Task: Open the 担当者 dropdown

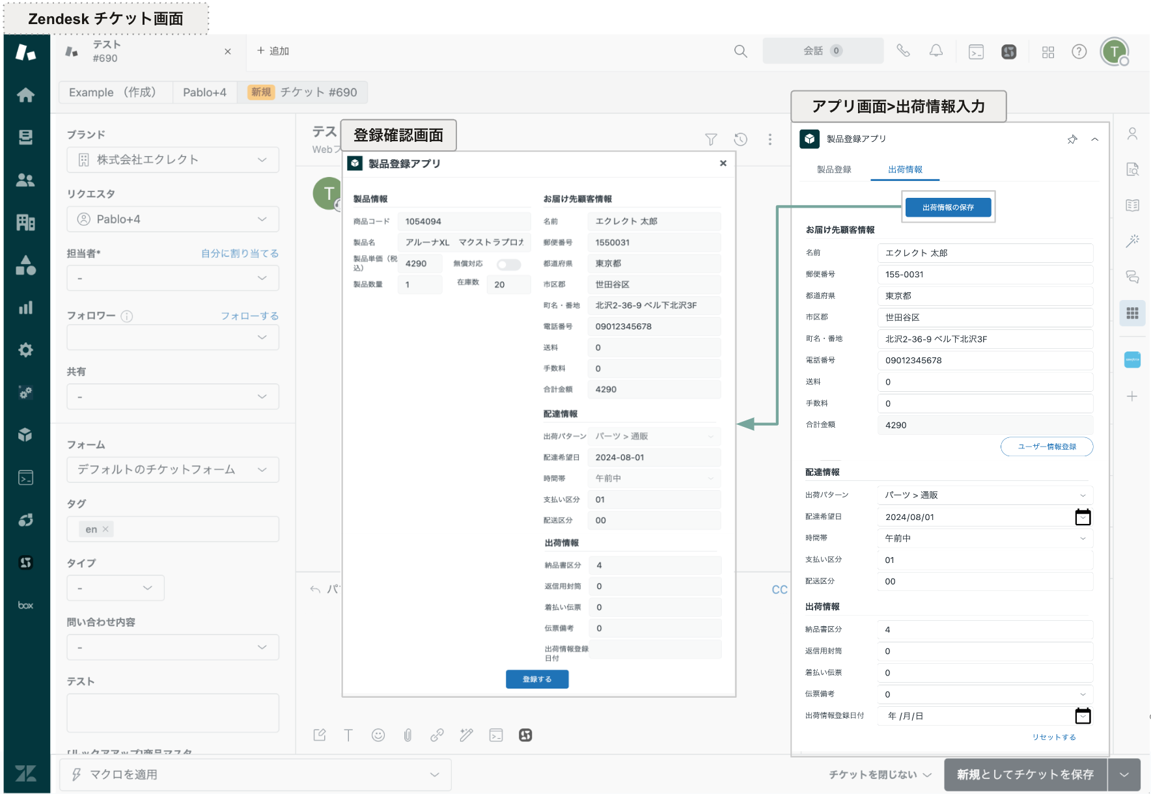Action: (173, 278)
